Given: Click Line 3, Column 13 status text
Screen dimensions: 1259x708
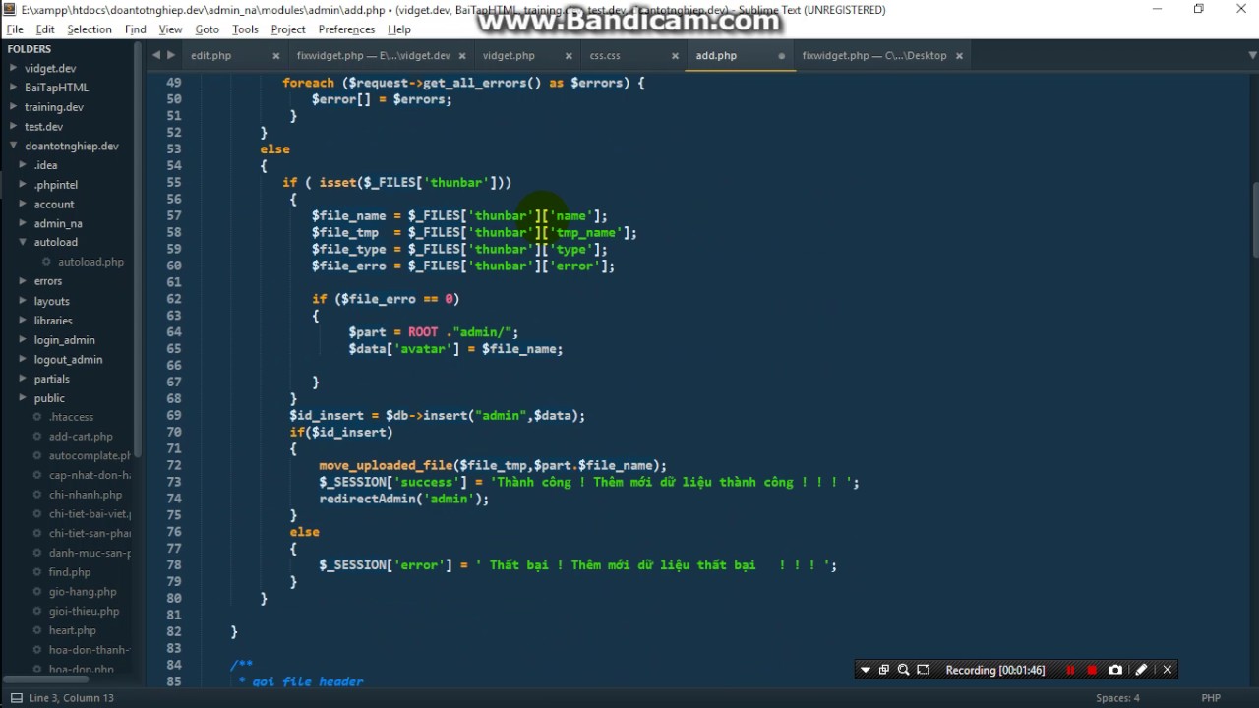Looking at the screenshot, I should (x=72, y=698).
